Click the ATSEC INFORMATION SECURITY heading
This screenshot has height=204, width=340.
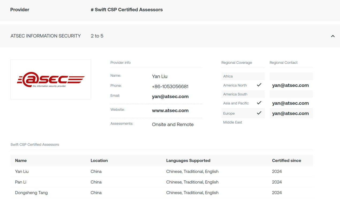(x=45, y=36)
